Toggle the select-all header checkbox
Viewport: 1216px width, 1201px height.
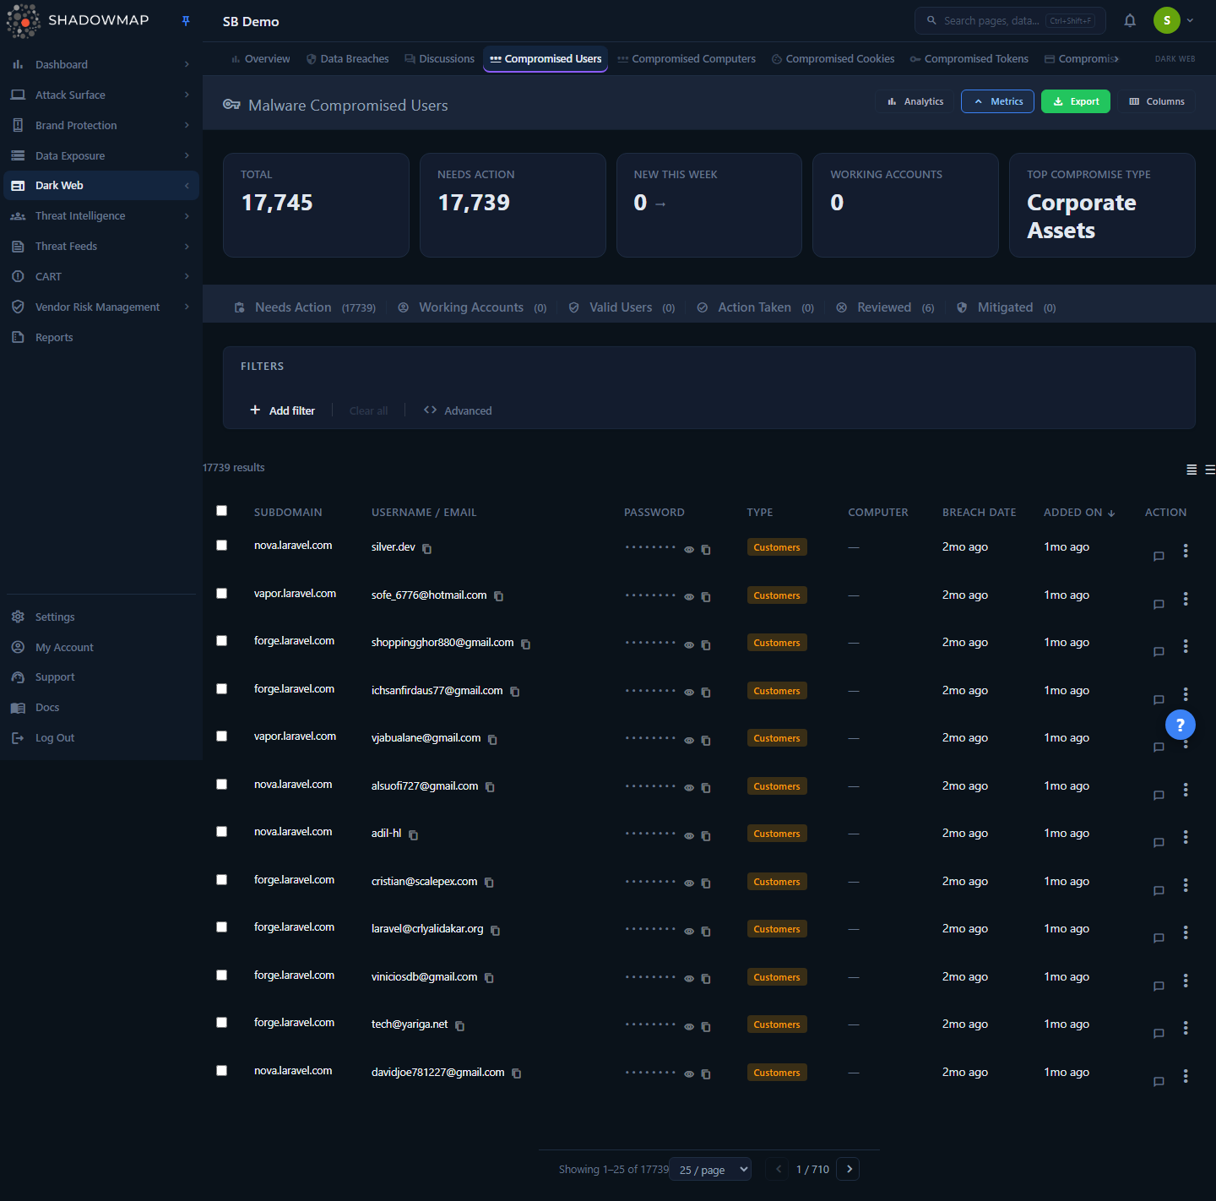(221, 510)
